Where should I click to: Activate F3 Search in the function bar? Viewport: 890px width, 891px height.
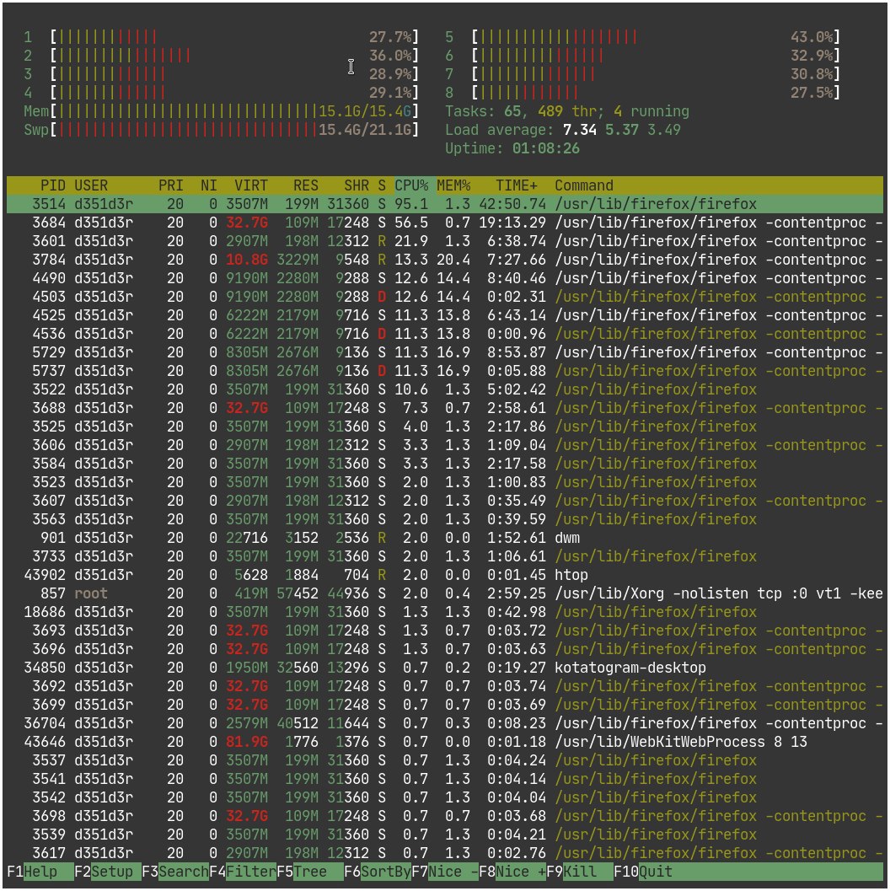175,872
